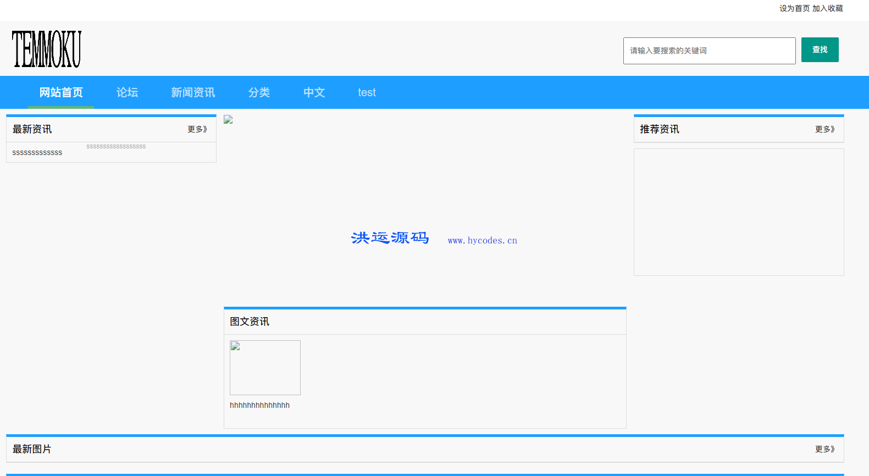The height and width of the screenshot is (476, 869).
Task: Click the 加入收藏 link
Action: 827,8
